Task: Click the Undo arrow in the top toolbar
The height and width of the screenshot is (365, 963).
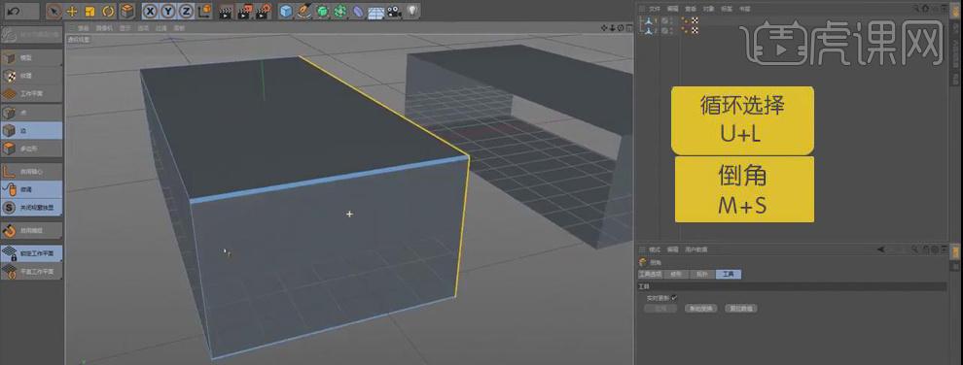Action: [x=15, y=11]
